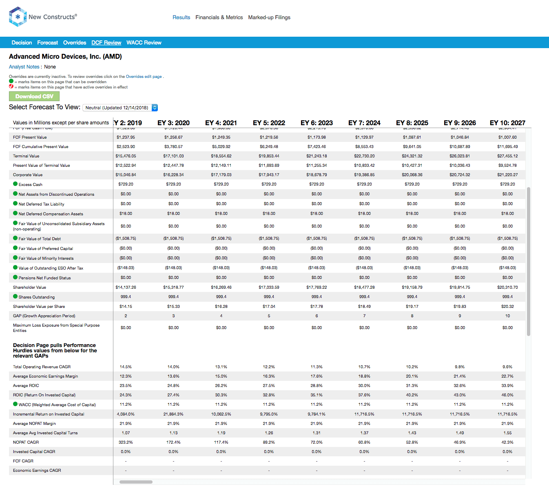Click the red checkmark active-override legend icon
Screen dimensions: 549x493
[x=11, y=86]
